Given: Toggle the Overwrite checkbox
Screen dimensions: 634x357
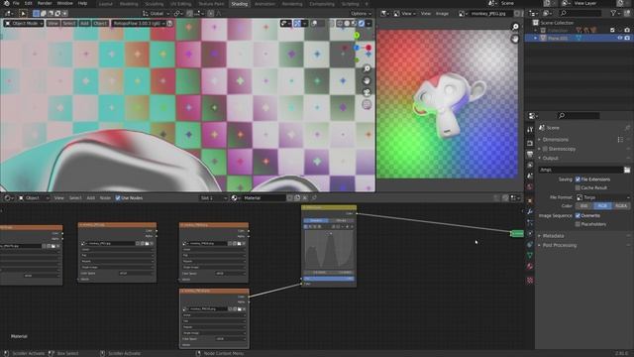Looking at the screenshot, I should (x=578, y=216).
